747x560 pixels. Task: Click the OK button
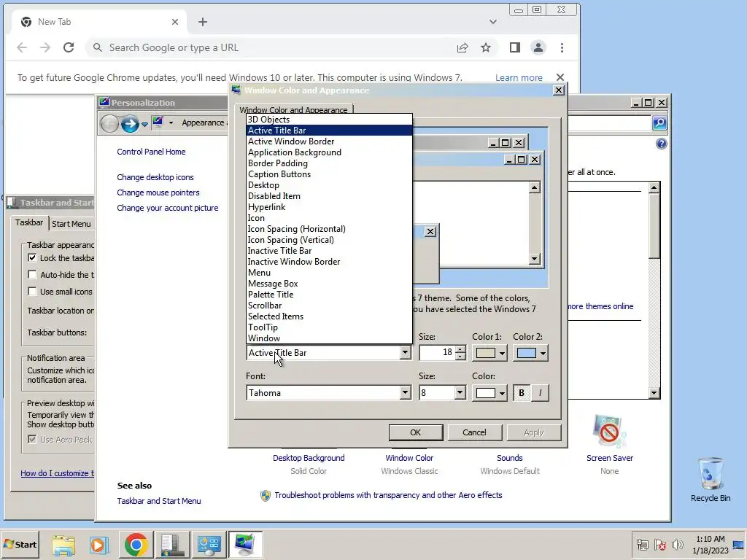(x=415, y=432)
